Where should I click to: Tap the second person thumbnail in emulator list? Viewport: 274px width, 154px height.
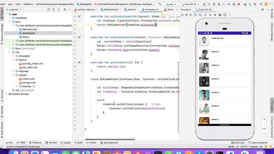tap(204, 54)
